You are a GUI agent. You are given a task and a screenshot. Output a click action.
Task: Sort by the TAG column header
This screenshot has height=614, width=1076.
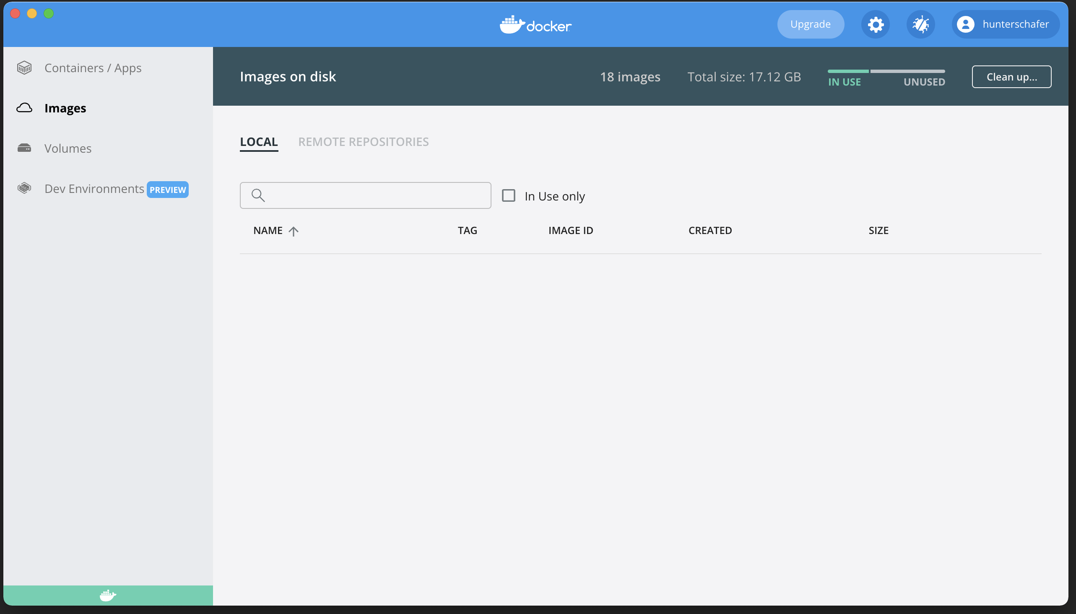tap(468, 231)
